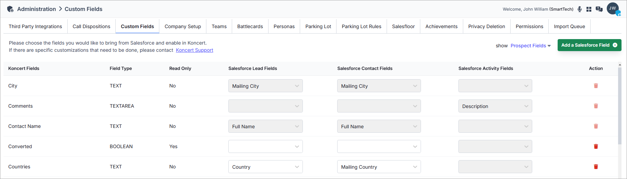Click the scrollbar up arrow
This screenshot has height=179, width=627.
620,64
